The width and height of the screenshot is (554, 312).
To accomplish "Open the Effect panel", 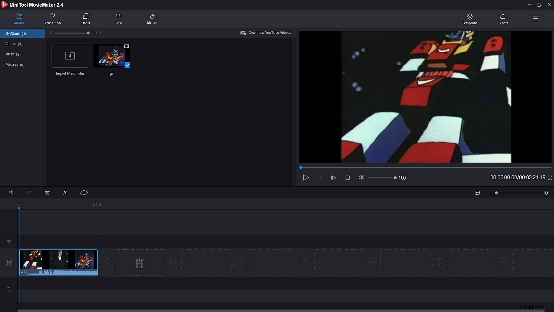I will [x=85, y=19].
